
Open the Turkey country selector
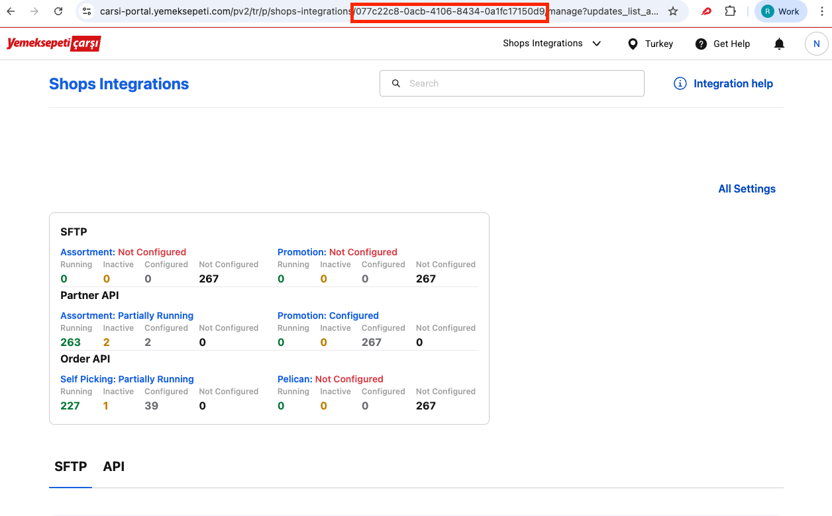point(650,44)
